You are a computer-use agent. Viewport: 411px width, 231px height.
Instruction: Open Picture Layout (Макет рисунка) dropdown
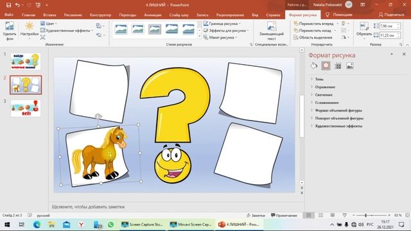(220, 37)
